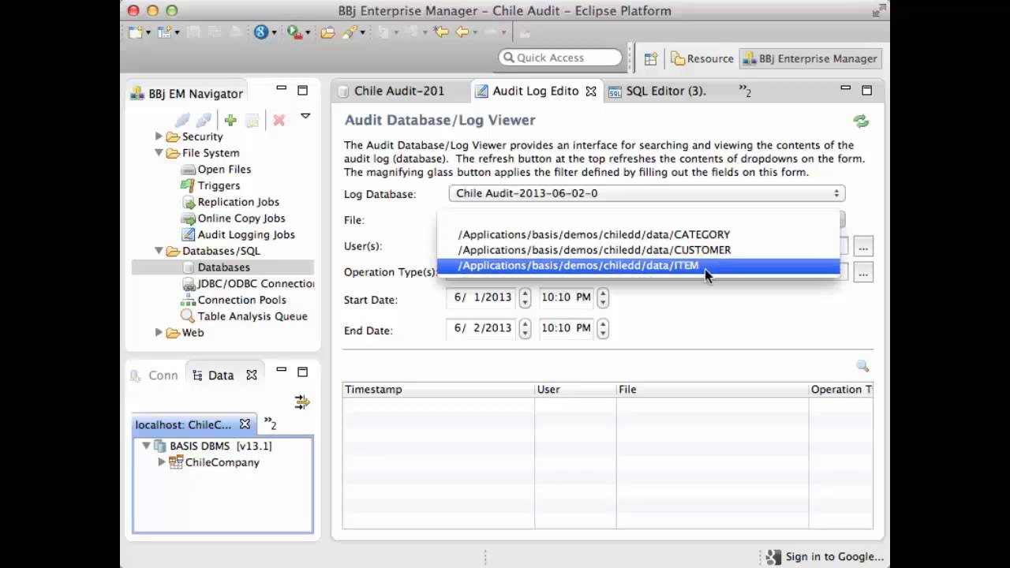This screenshot has width=1010, height=568.
Task: Select Databases tree item
Action: coord(223,267)
